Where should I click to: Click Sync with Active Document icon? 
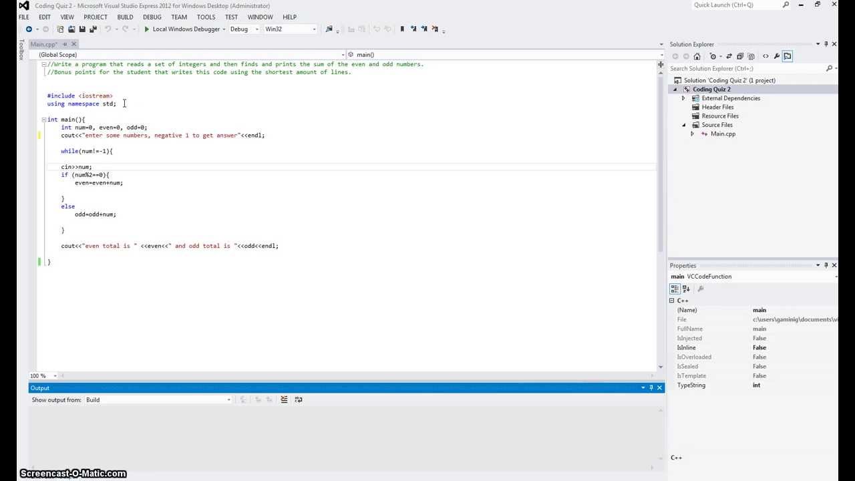click(729, 56)
